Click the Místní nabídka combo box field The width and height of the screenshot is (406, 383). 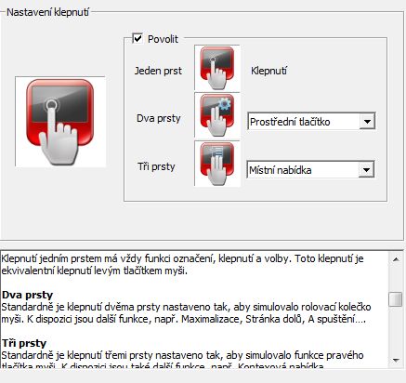point(310,170)
